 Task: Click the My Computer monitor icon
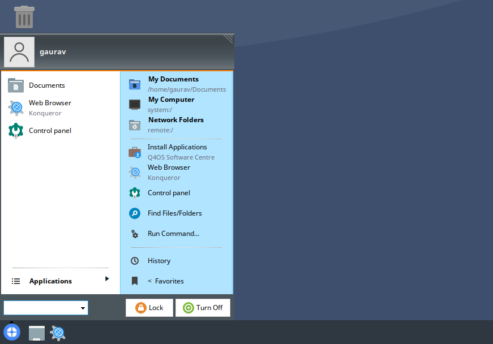[135, 105]
